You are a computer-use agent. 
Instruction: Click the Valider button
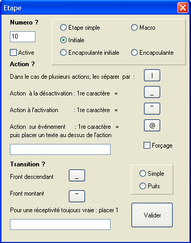pyautogui.click(x=152, y=215)
